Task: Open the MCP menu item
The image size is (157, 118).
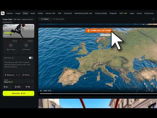Action: click(x=121, y=13)
